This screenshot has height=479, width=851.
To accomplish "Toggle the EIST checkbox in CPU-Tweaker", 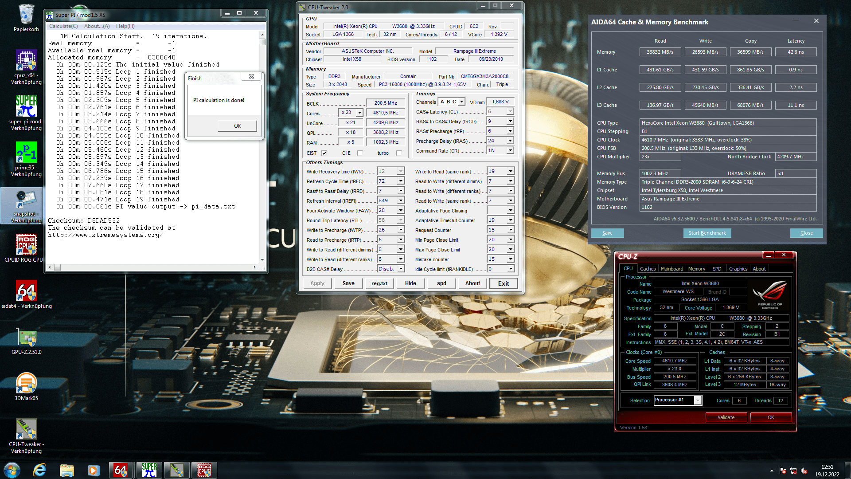I will (x=324, y=153).
